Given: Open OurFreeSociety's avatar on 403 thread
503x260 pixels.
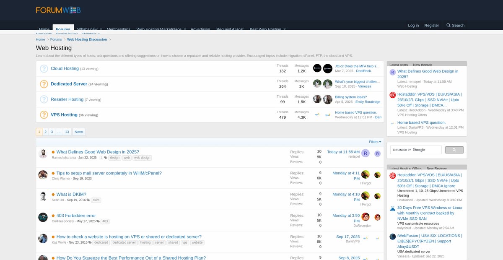Looking at the screenshot, I should [43, 217].
